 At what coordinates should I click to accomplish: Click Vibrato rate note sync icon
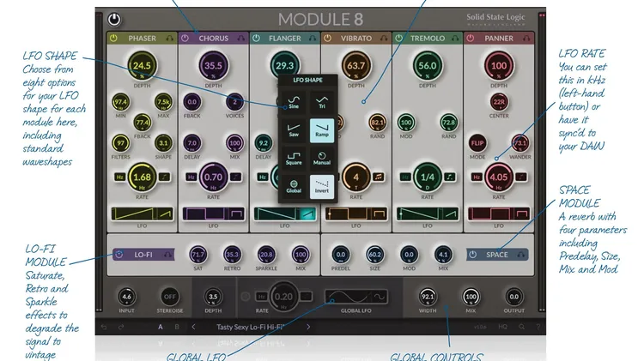(379, 177)
